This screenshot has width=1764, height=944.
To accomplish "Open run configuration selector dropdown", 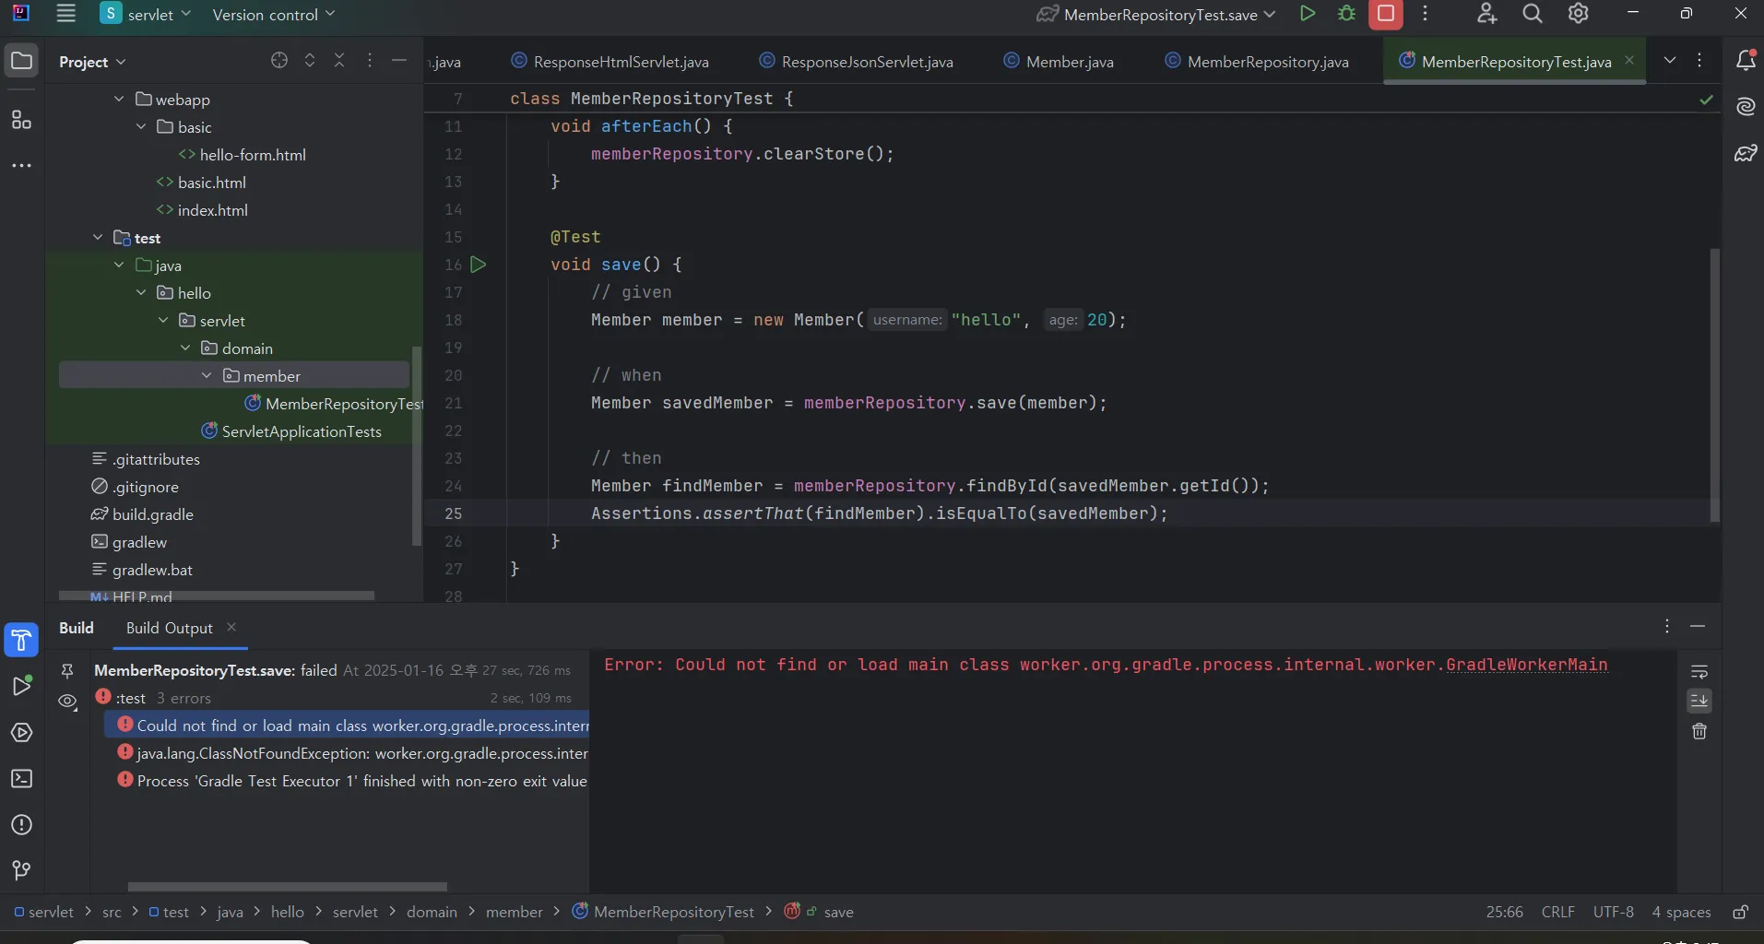I will coord(1156,14).
